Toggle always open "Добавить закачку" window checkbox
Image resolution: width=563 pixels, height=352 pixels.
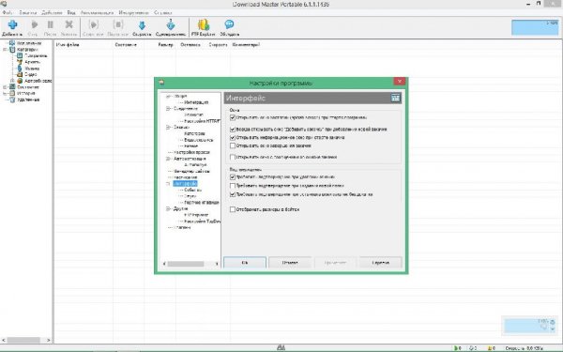click(233, 129)
